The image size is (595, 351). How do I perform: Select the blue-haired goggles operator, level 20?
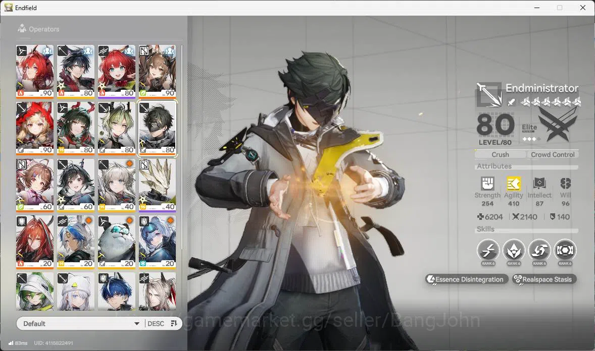tap(157, 242)
